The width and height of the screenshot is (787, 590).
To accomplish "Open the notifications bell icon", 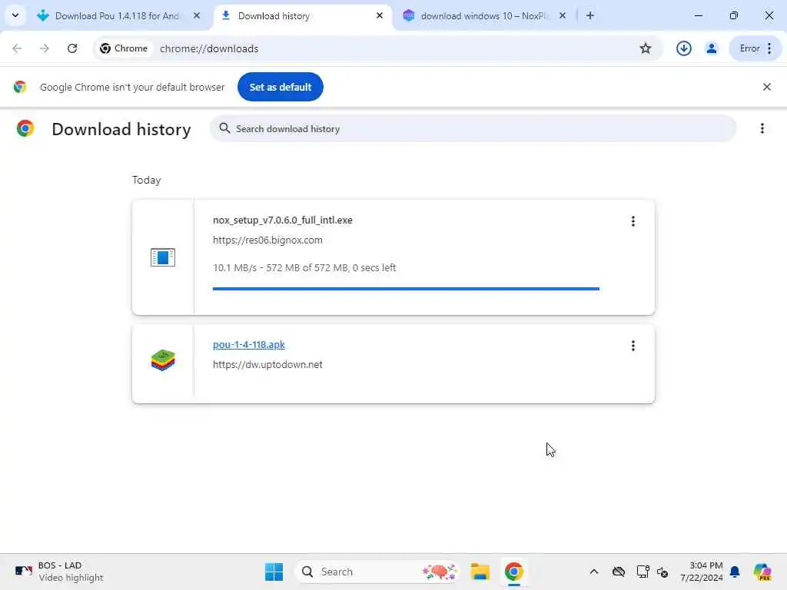I will click(x=735, y=572).
